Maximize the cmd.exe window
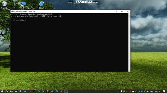This screenshot has width=167, height=93. (122, 11)
